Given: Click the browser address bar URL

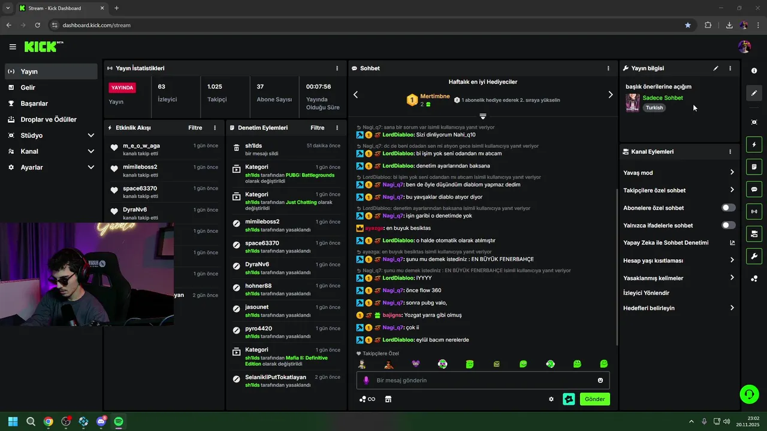Looking at the screenshot, I should click(96, 25).
